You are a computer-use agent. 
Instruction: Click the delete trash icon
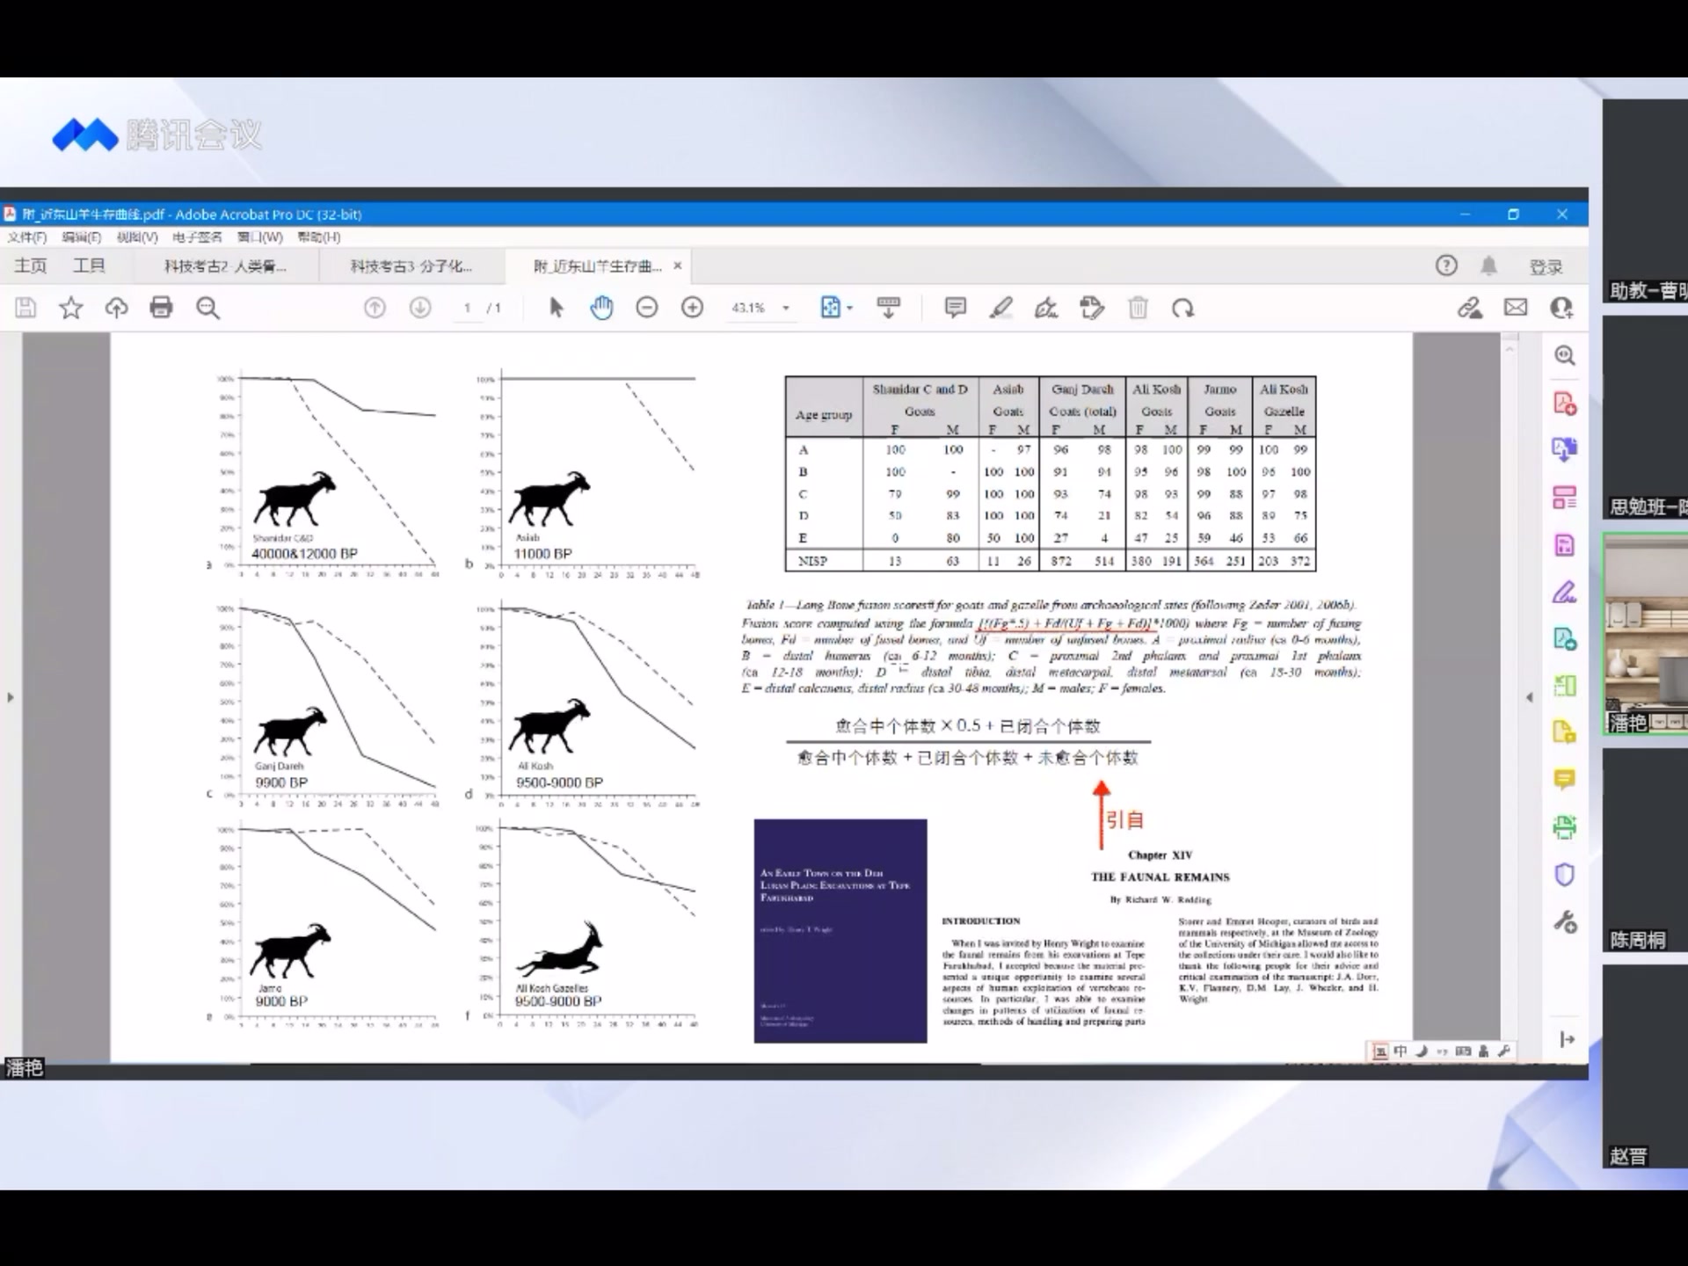coord(1138,308)
